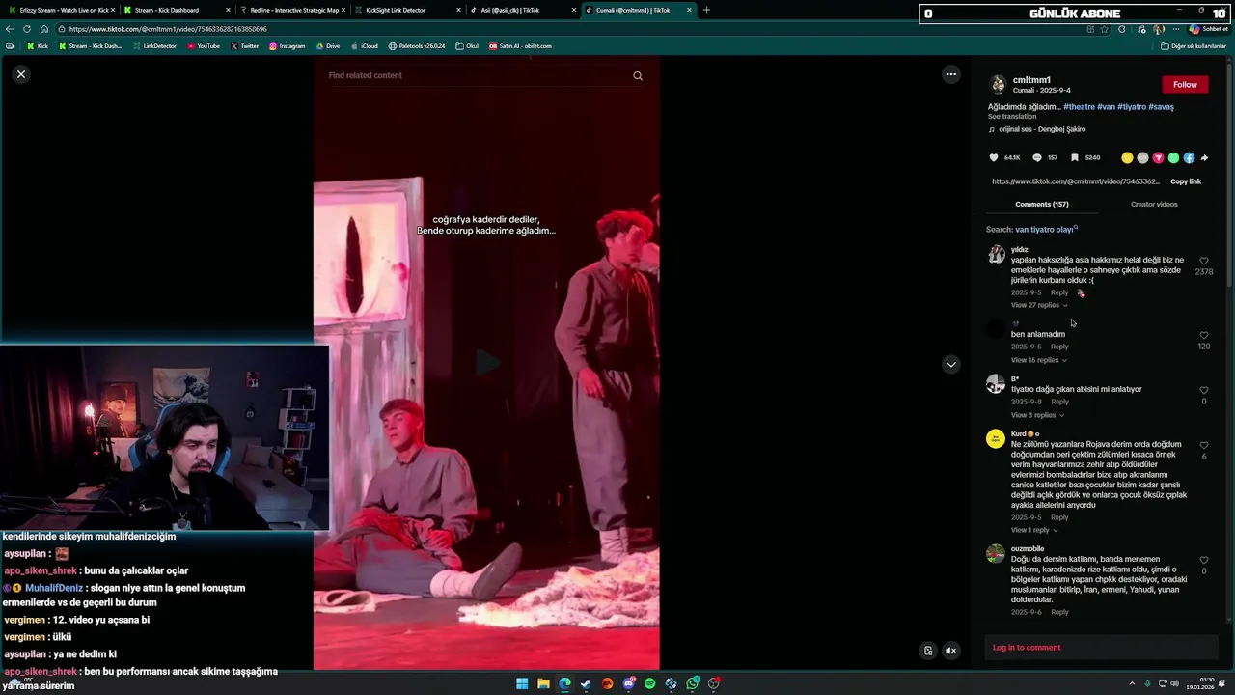
Task: Open Steam from the taskbar
Action: (x=586, y=683)
